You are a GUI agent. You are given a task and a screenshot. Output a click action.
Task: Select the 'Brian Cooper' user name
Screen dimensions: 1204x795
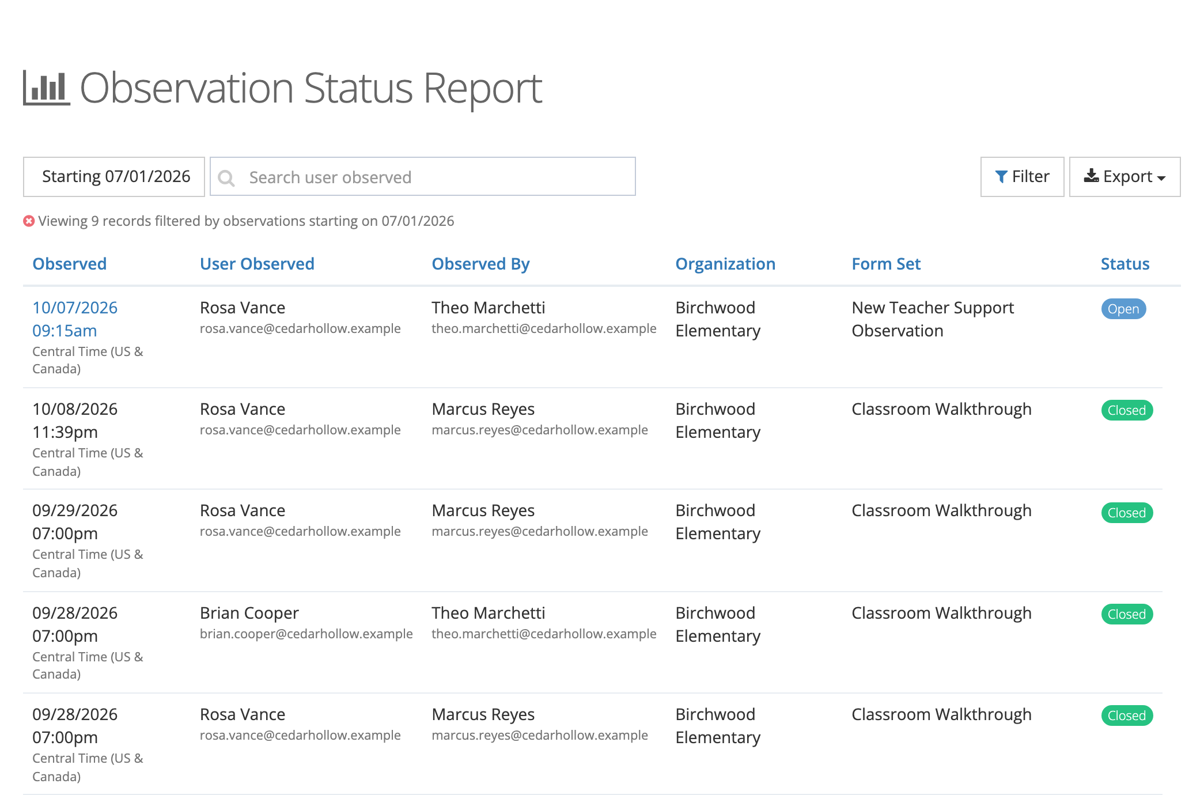pyautogui.click(x=249, y=613)
